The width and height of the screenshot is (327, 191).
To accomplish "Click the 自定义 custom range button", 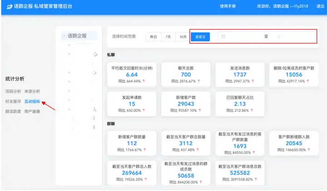I will 200,37.
